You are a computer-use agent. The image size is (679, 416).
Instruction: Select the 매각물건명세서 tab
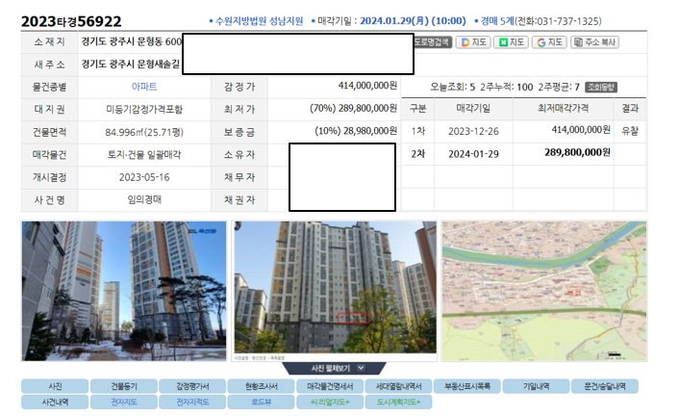tap(330, 386)
